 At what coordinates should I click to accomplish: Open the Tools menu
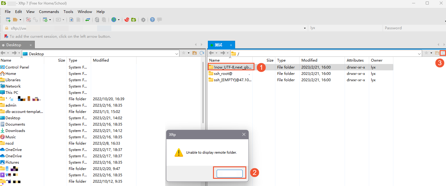pos(68,12)
